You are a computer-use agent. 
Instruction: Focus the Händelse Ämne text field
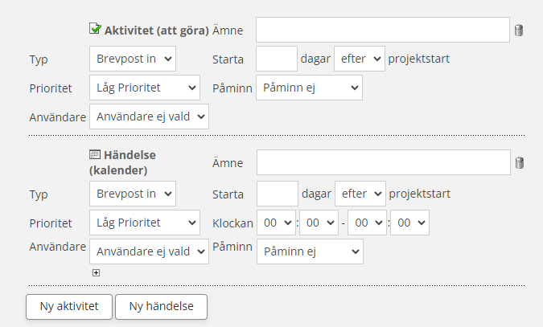pyautogui.click(x=382, y=162)
